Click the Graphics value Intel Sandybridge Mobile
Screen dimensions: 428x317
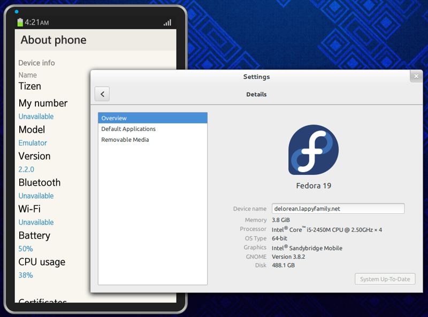307,248
